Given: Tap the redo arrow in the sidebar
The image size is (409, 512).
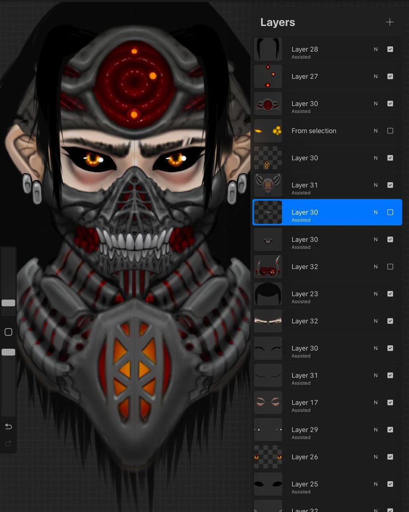Looking at the screenshot, I should click(8, 444).
